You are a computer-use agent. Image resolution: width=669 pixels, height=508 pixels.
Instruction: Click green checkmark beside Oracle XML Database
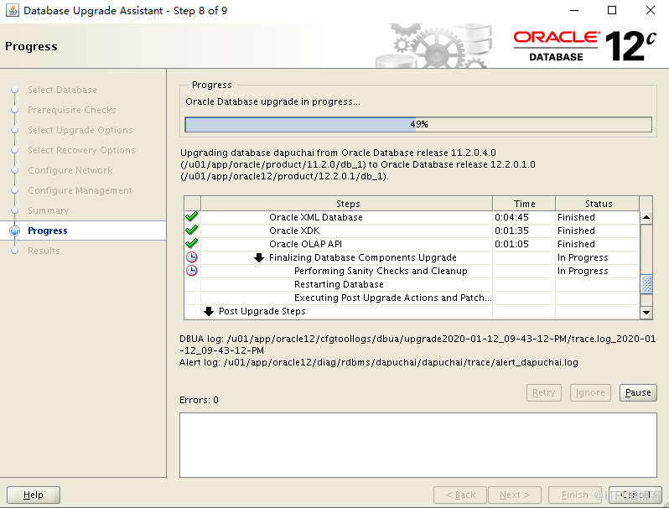tap(192, 216)
